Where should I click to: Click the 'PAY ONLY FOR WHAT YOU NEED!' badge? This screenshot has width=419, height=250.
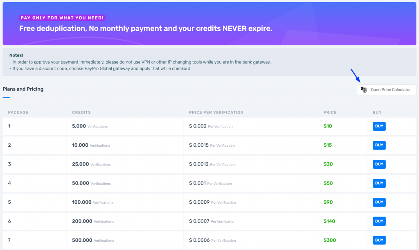pyautogui.click(x=63, y=18)
